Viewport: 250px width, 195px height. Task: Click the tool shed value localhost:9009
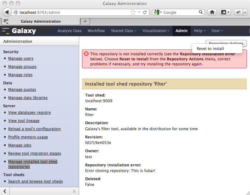[99, 101]
